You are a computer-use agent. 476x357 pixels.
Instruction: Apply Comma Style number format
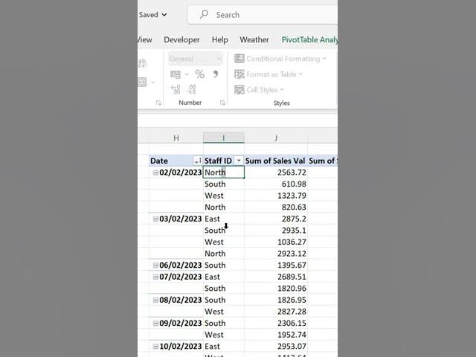pos(216,74)
